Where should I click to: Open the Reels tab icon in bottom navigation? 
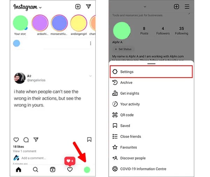(x=52, y=170)
